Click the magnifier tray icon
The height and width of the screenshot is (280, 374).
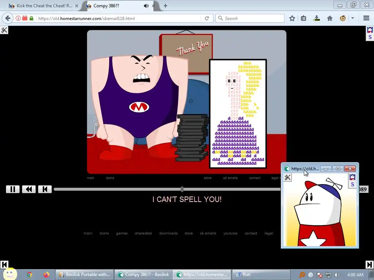(x=302, y=275)
